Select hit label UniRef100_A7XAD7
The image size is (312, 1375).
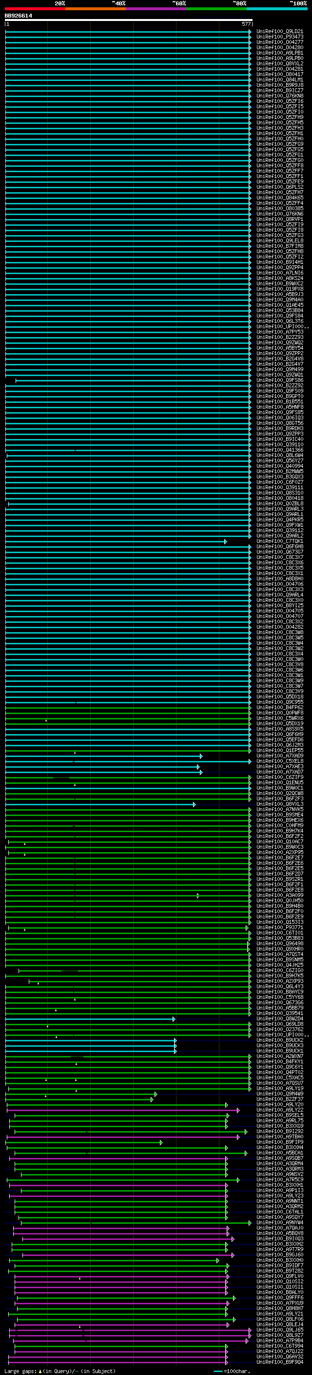click(x=280, y=772)
